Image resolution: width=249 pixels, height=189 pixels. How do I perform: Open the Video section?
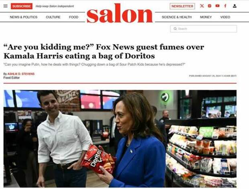tap(225, 17)
